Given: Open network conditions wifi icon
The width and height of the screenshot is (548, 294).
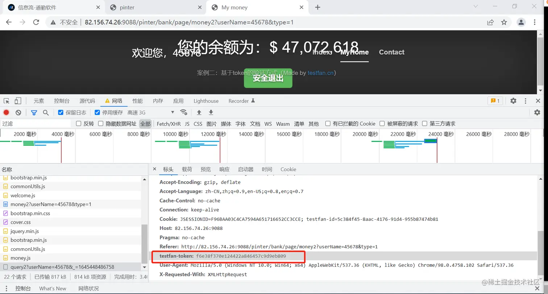Looking at the screenshot, I should click(x=184, y=112).
